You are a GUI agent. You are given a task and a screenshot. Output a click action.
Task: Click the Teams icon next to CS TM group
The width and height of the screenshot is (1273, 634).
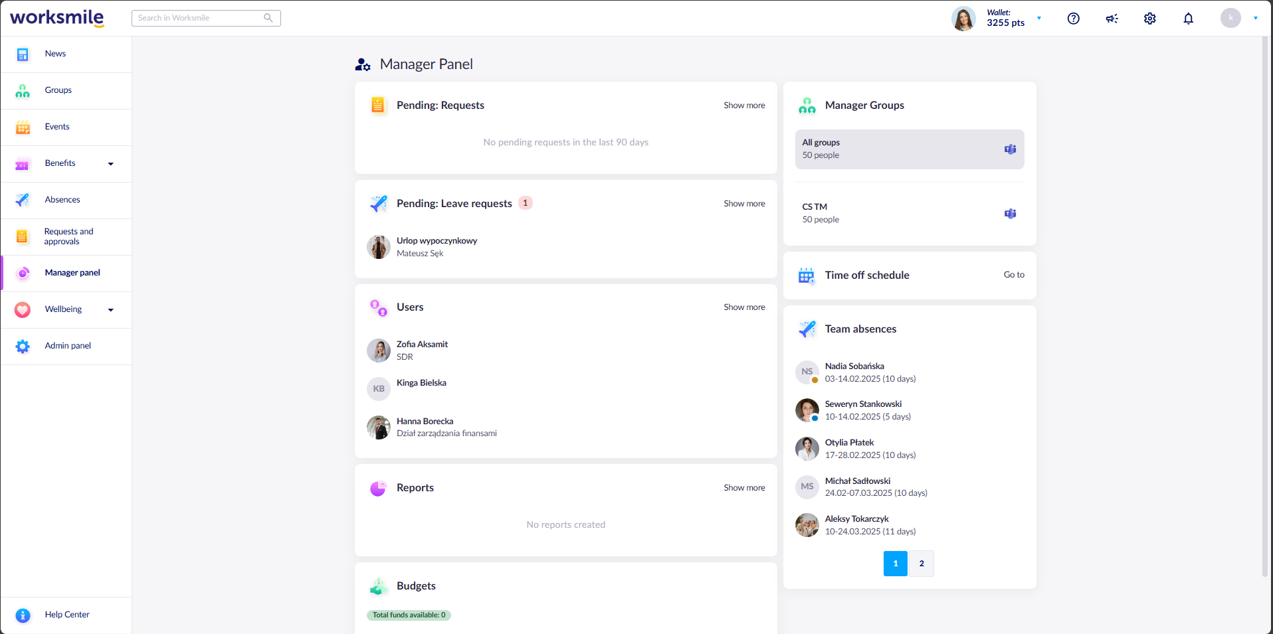1010,213
